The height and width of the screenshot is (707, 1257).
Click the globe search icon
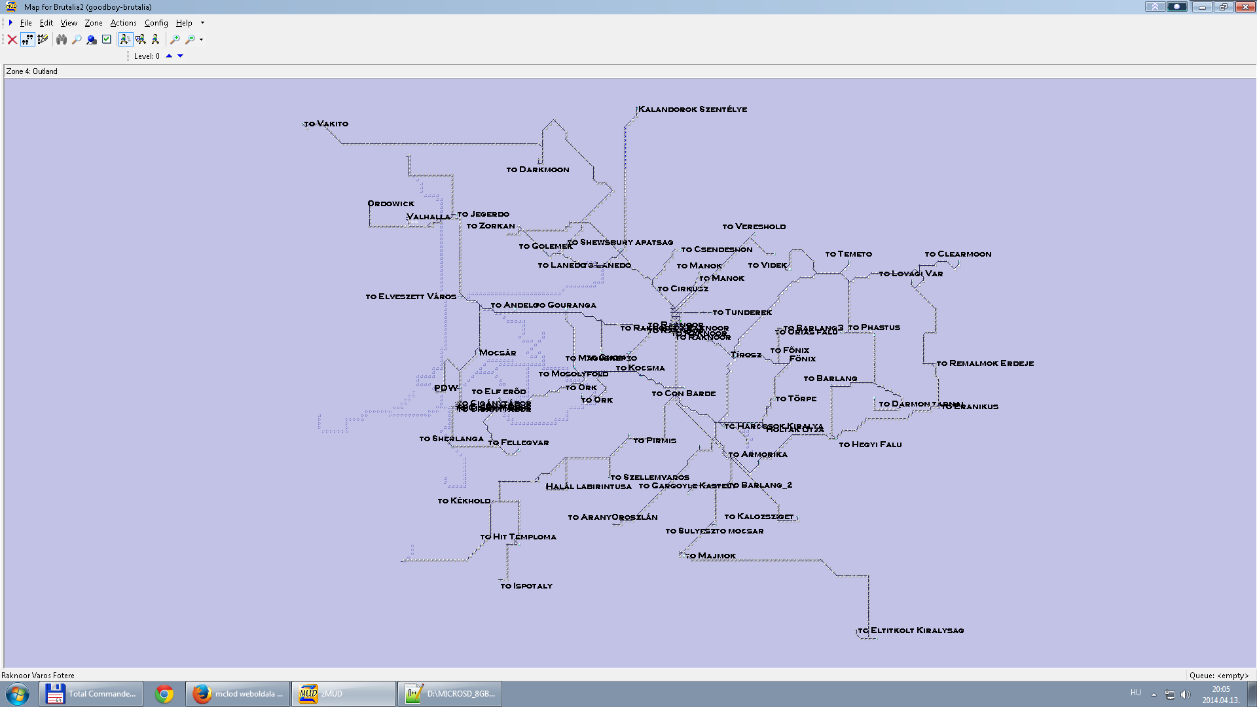pos(92,39)
